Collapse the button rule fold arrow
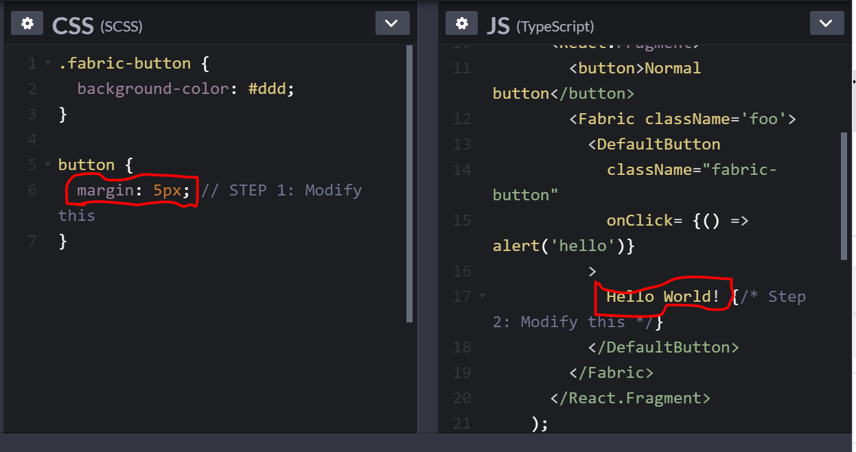 pyautogui.click(x=47, y=165)
